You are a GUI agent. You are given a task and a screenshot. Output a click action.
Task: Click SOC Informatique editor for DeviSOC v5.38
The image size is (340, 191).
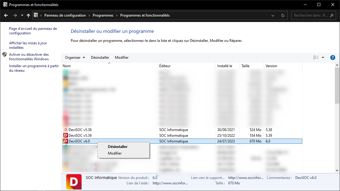click(173, 130)
